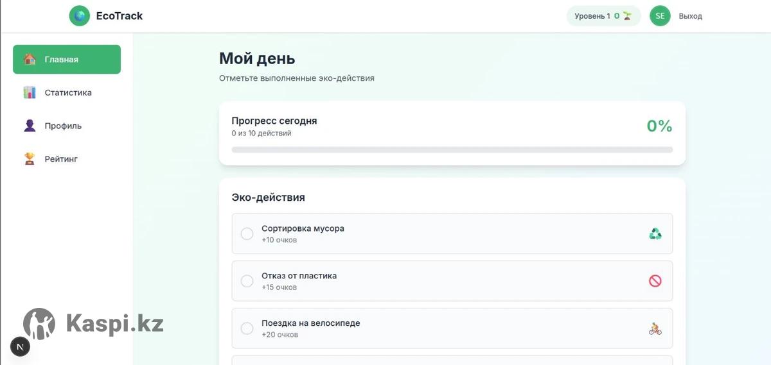The width and height of the screenshot is (771, 365).
Task: Click the round N badge in corner
Action: 20,347
